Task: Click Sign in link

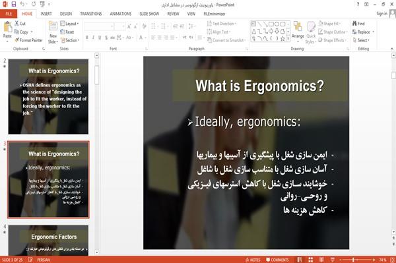Action: (381, 14)
